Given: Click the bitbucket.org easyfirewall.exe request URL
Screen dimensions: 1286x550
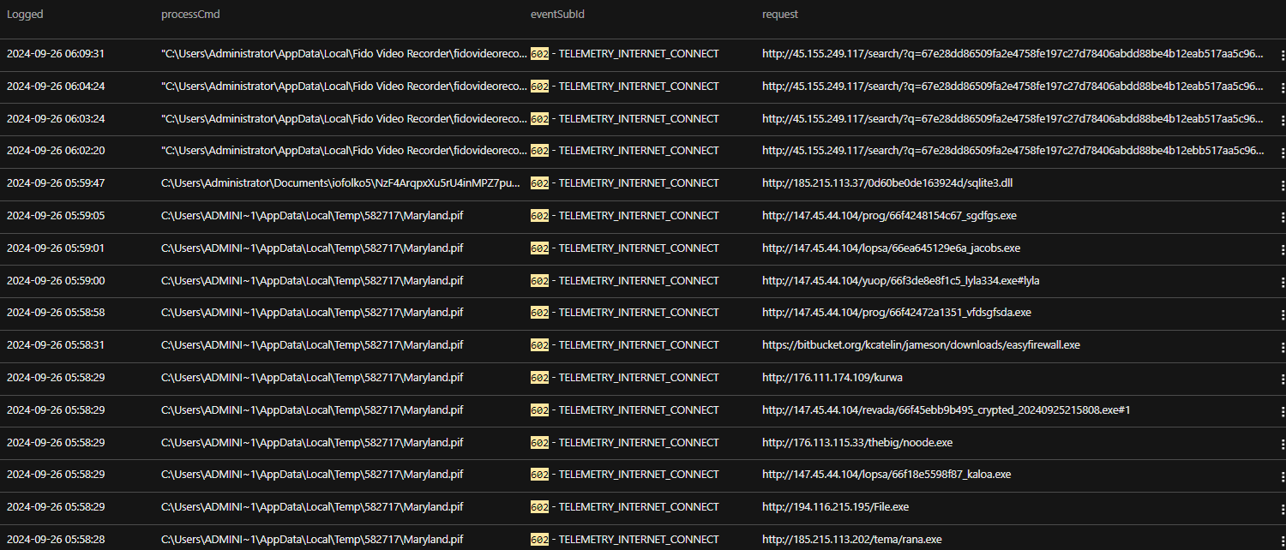Looking at the screenshot, I should coord(921,345).
